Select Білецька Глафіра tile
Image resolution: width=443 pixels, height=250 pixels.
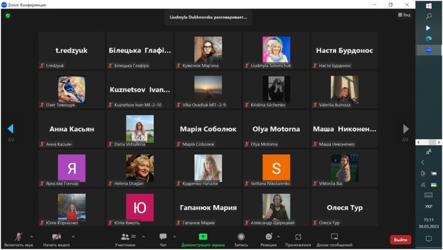[140, 50]
